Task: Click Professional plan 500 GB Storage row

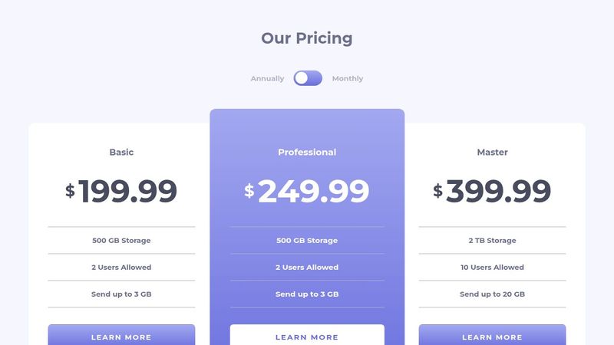Action: coord(307,240)
